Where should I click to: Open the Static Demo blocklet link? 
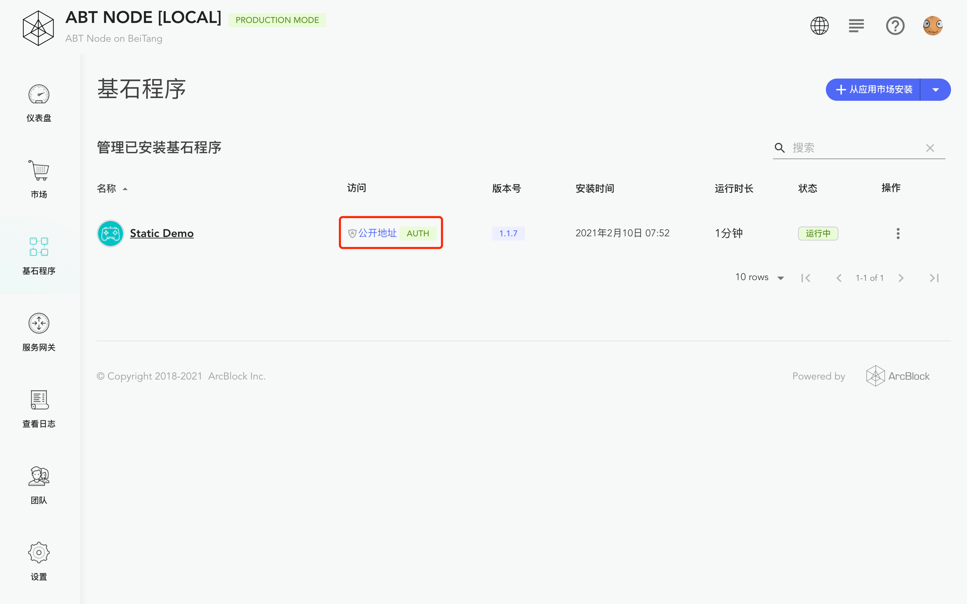(x=162, y=233)
